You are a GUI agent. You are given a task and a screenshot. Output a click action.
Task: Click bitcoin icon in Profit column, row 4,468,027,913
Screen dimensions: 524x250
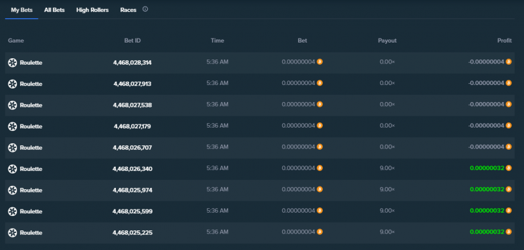click(509, 82)
